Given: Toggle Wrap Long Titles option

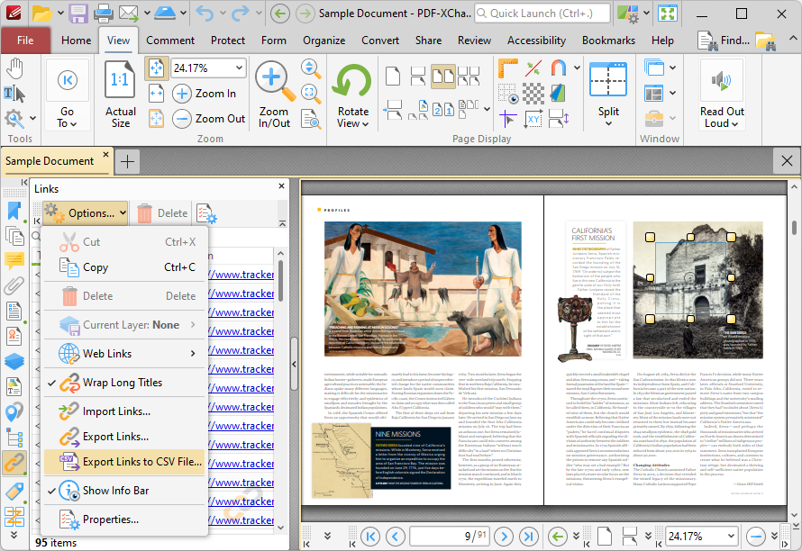Looking at the screenshot, I should [124, 383].
